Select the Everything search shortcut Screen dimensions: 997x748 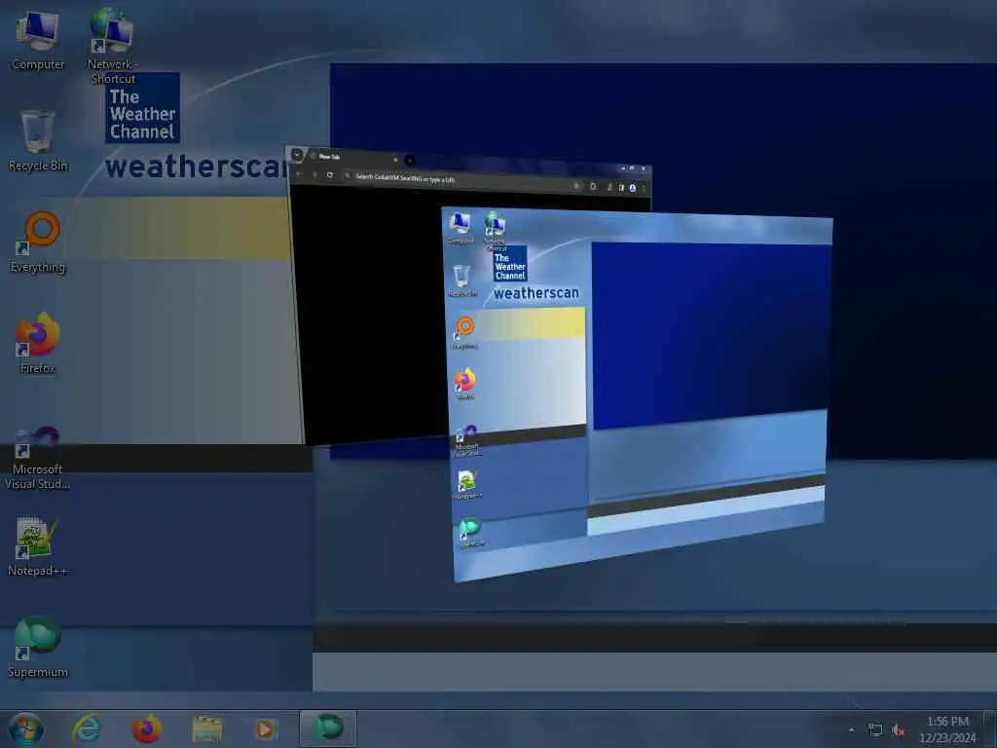pyautogui.click(x=38, y=243)
